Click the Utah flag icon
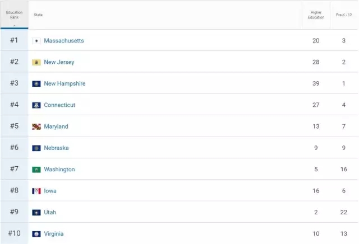 [36, 213]
